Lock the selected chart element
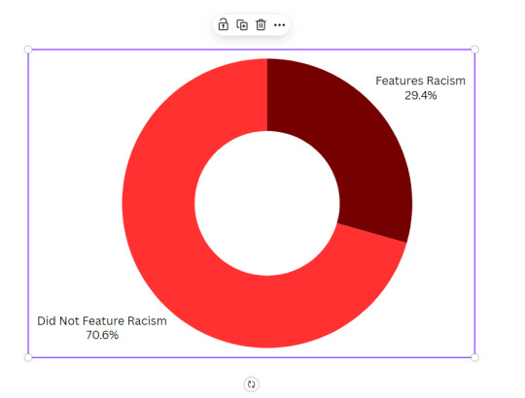 click(x=224, y=24)
